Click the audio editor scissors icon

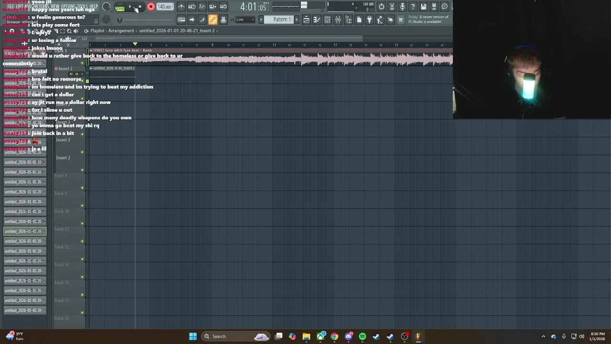[x=392, y=7]
